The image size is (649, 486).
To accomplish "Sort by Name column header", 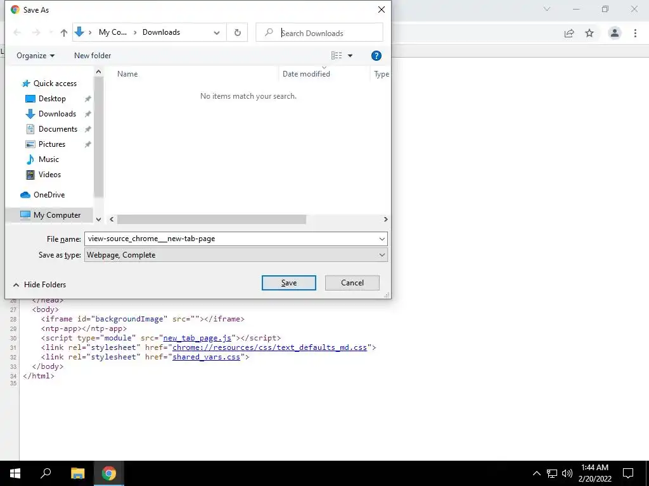I will [127, 74].
